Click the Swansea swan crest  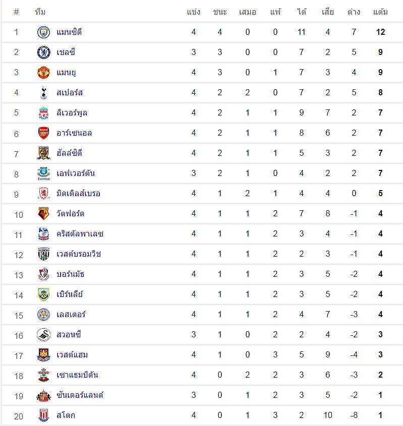[43, 335]
